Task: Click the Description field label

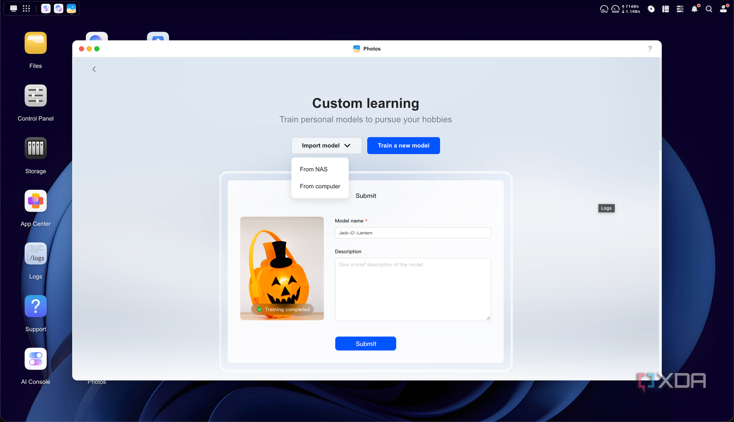Action: [348, 252]
